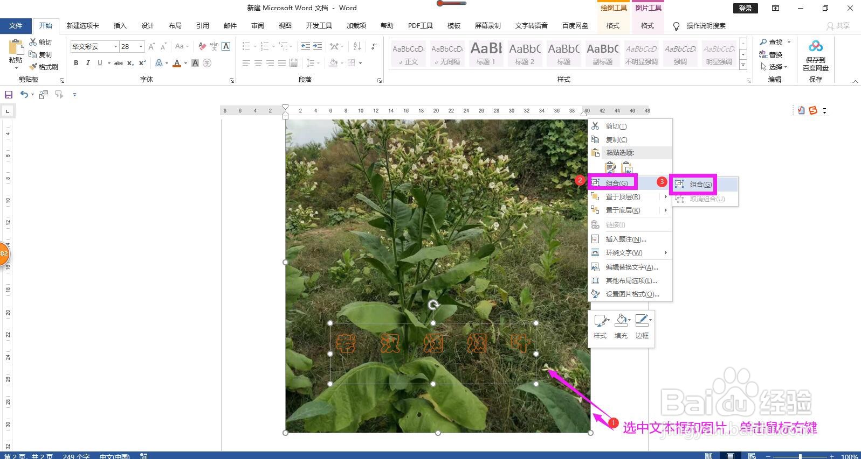
Task: Toggle align right paragraph button
Action: coord(270,63)
